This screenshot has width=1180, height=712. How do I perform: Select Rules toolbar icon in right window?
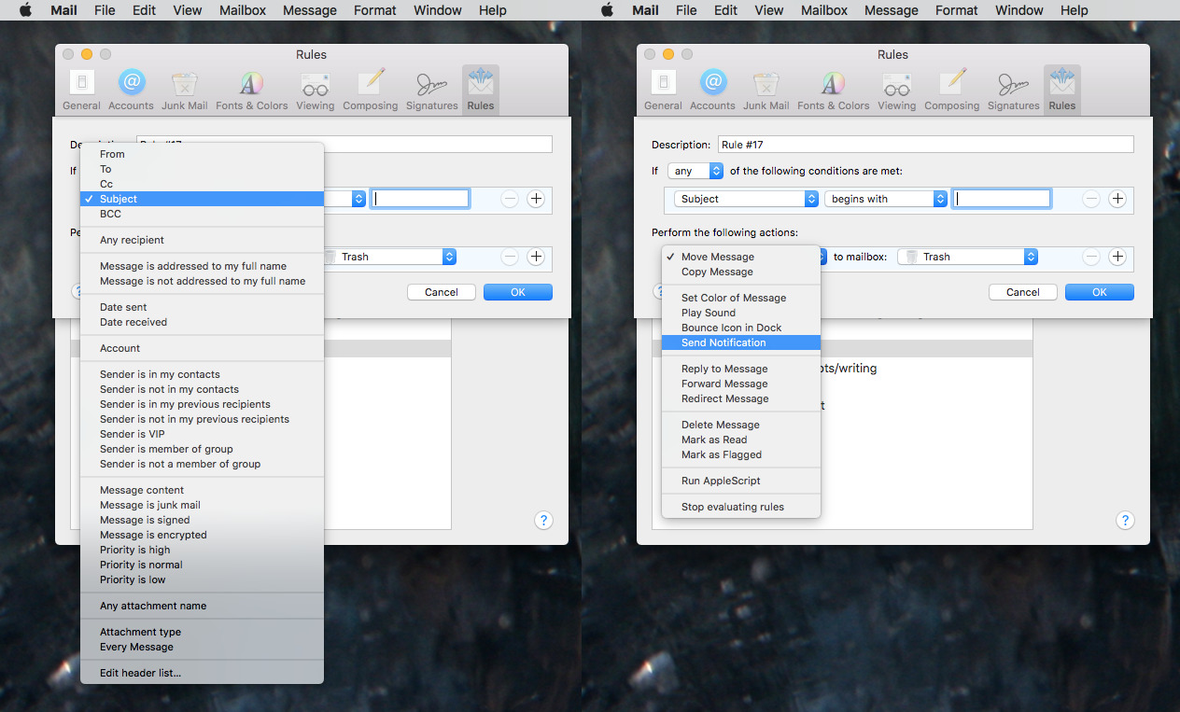click(1062, 91)
